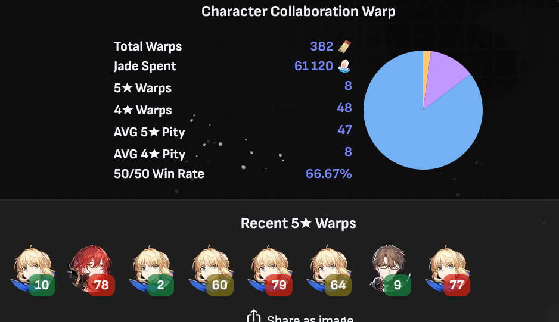Click the share icon next to Share as image
This screenshot has height=322, width=559.
pos(254,316)
